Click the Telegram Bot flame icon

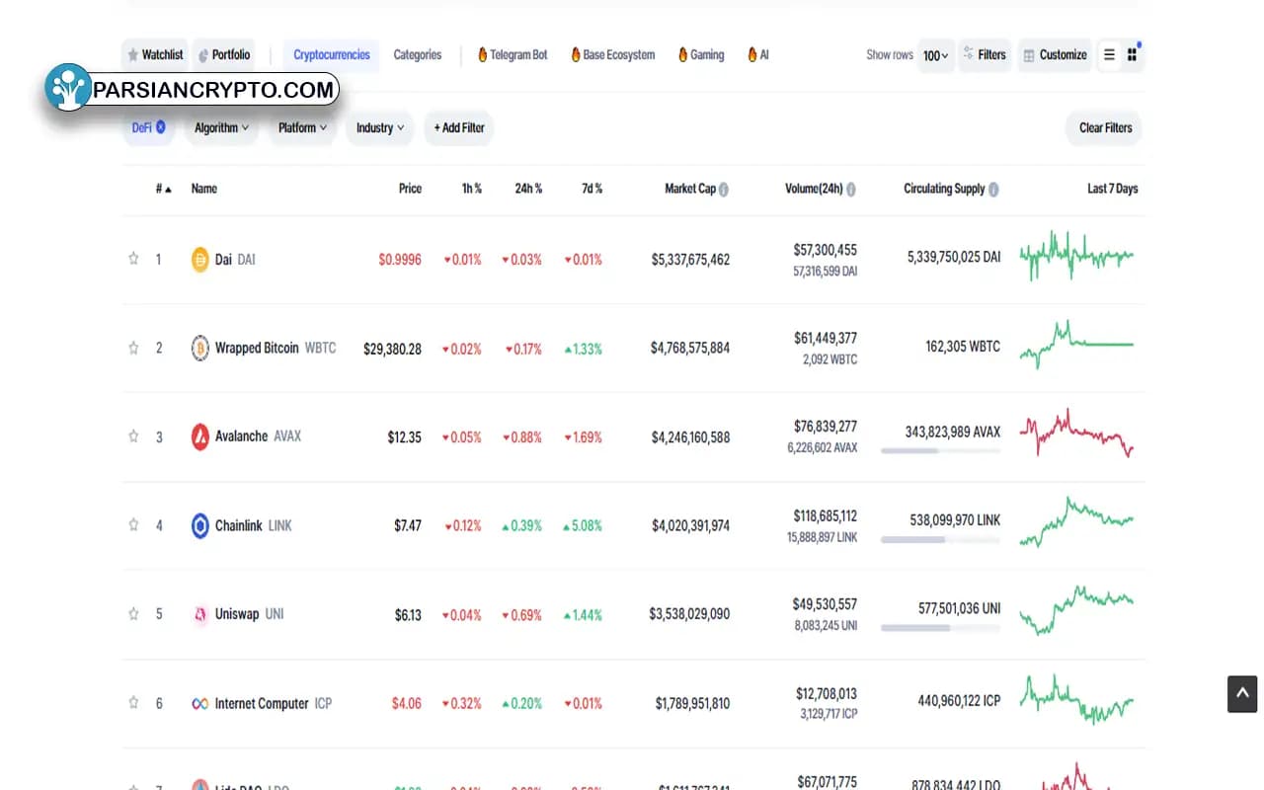click(x=483, y=55)
